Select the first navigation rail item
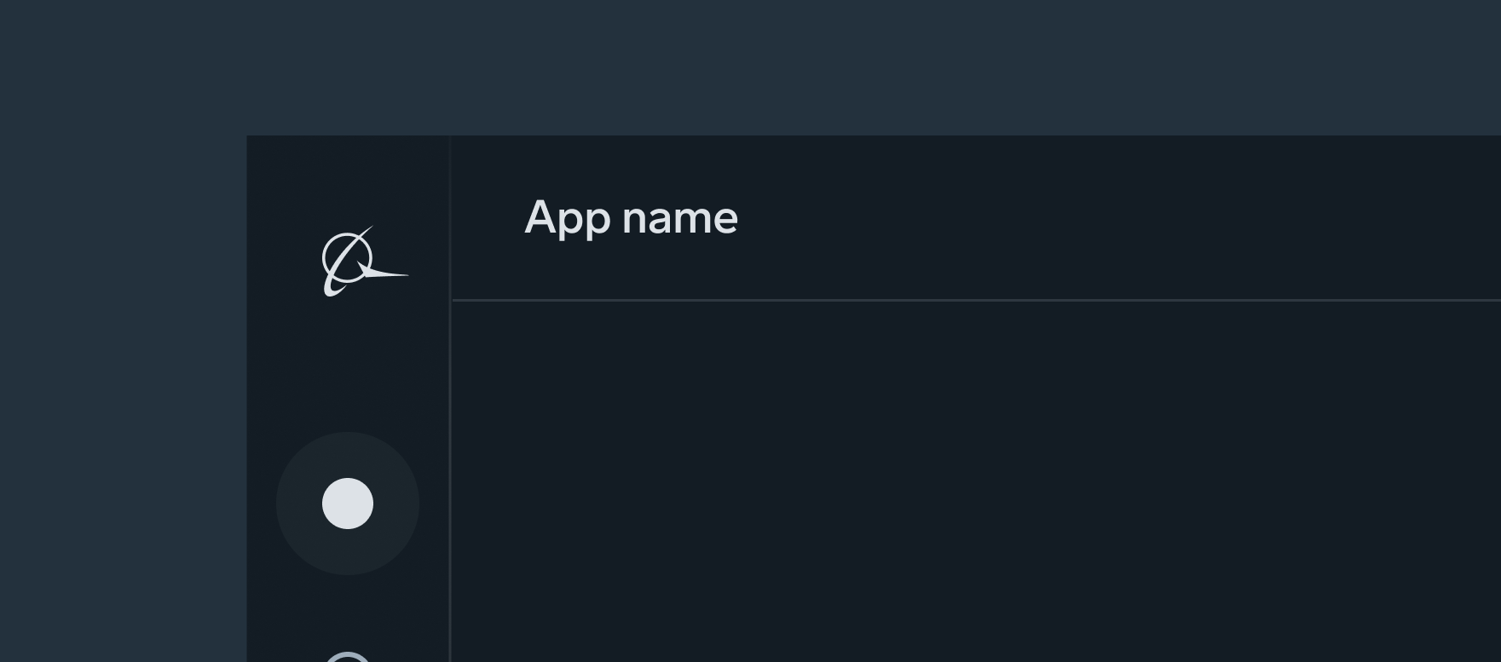 348,504
